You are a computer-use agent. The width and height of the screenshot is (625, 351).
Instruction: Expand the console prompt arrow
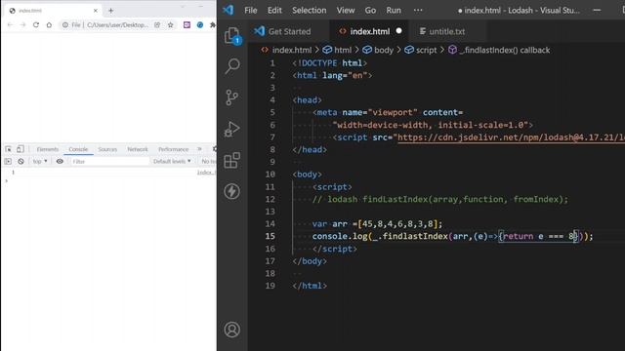[6, 181]
